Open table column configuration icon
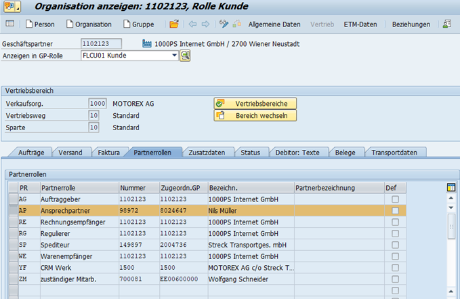The height and width of the screenshot is (299, 460). click(x=452, y=188)
